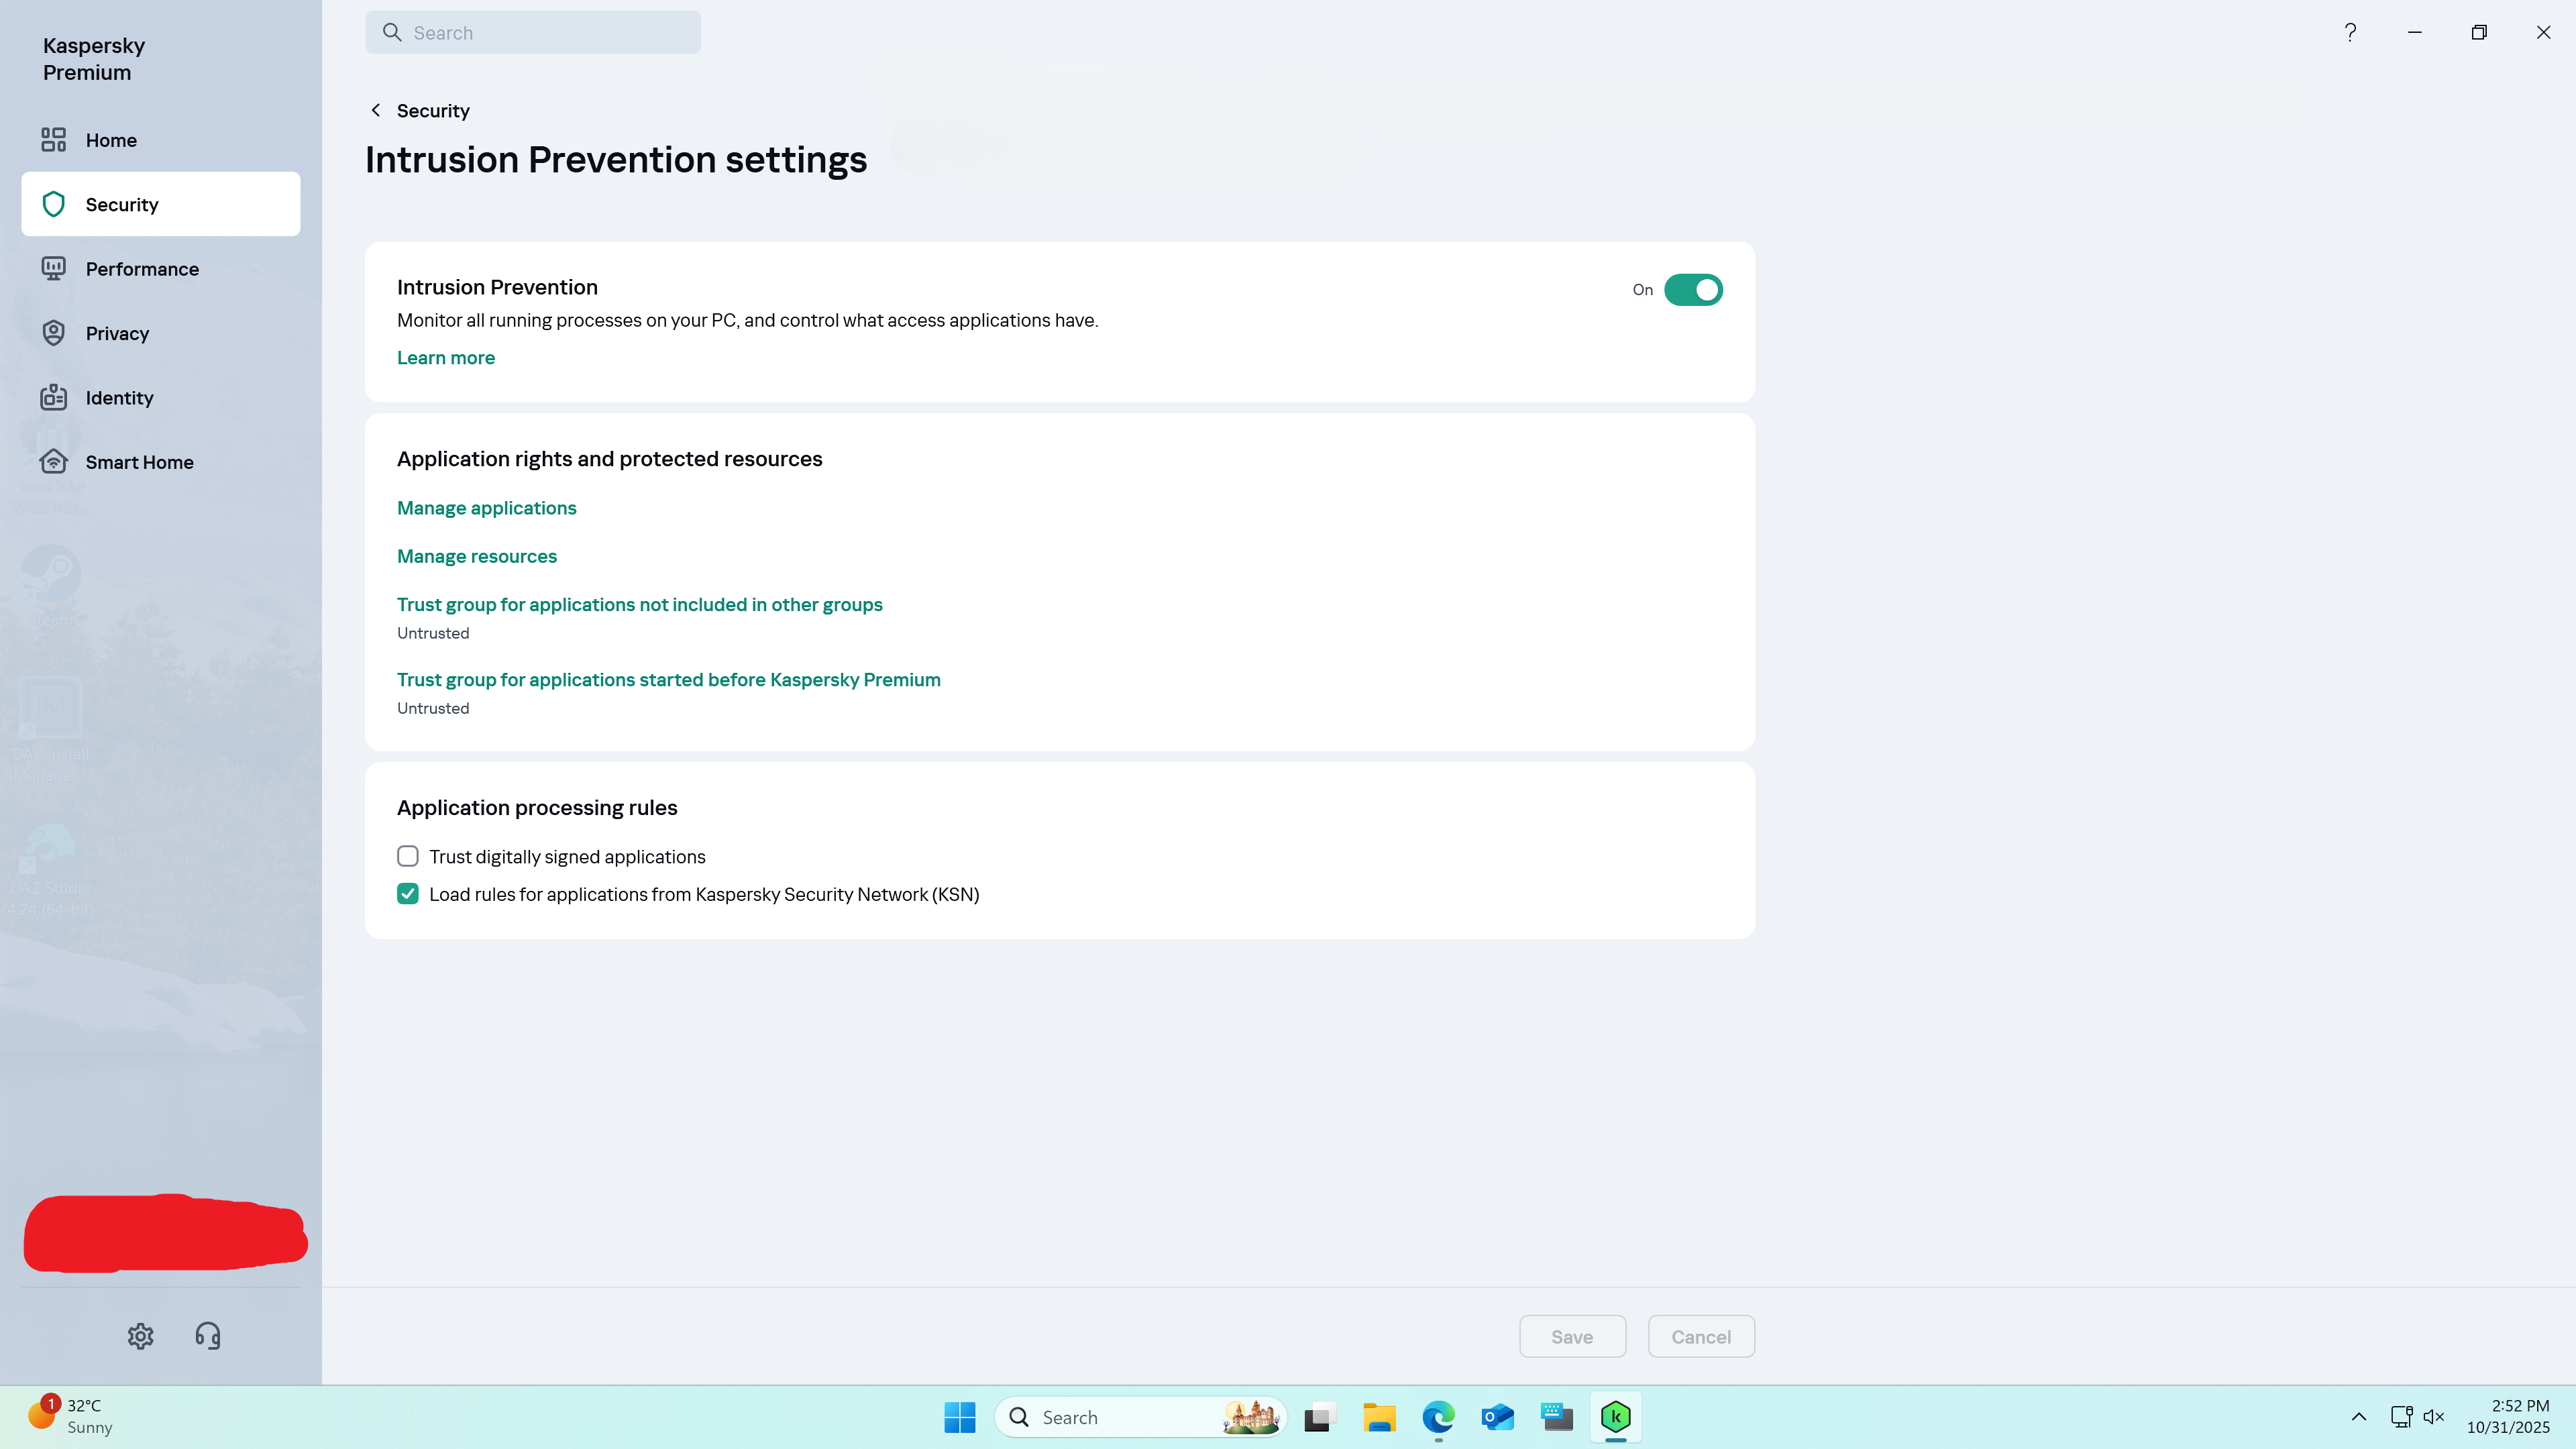Turn off the Intrusion Prevention toggle
The height and width of the screenshot is (1449, 2576).
tap(1693, 290)
